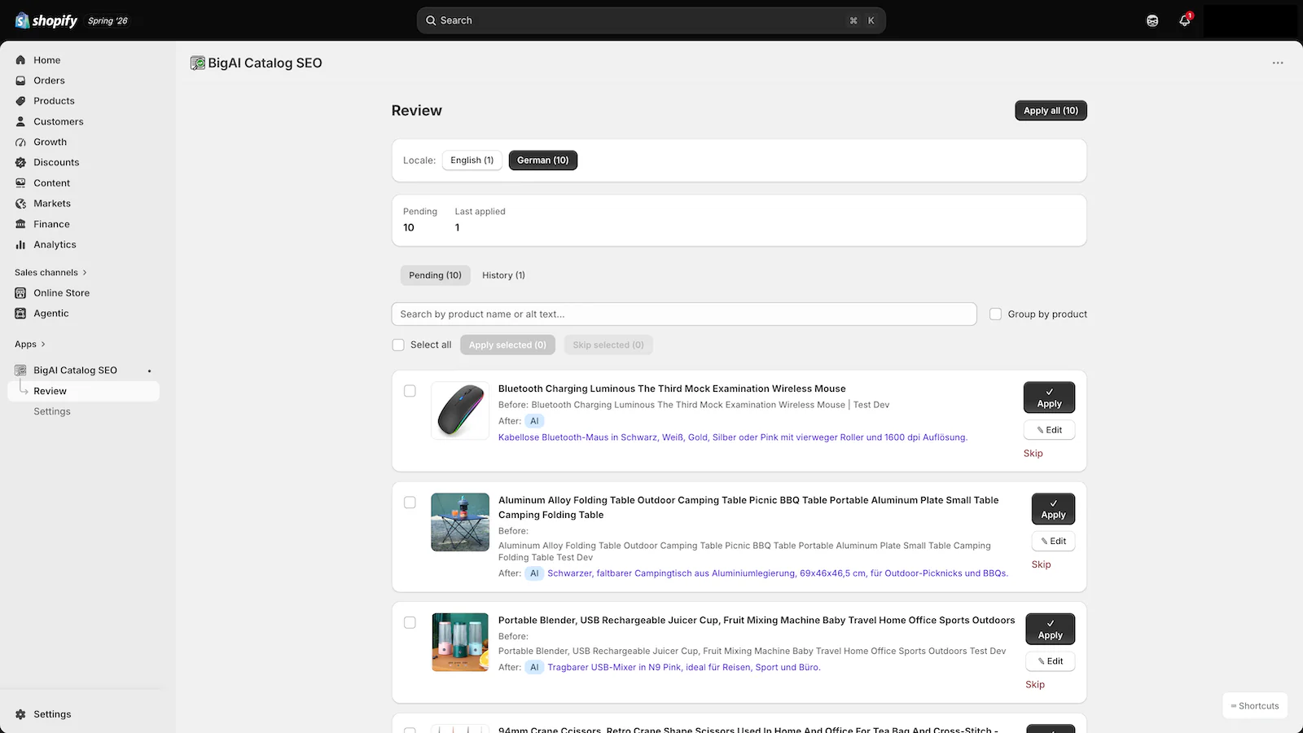Screen dimensions: 1303x733
Task: Skip the Portable Blender suggestion
Action: [x=1035, y=685]
